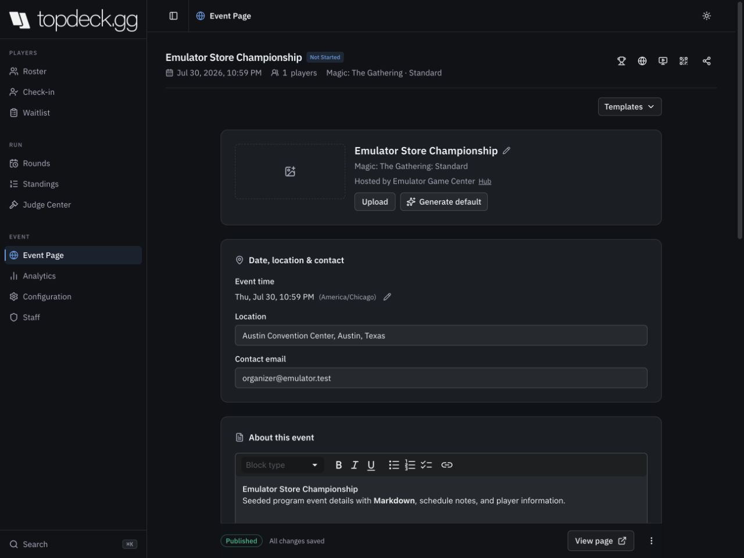Collapse the sidebar with the panel toggle
The image size is (744, 558).
click(173, 16)
